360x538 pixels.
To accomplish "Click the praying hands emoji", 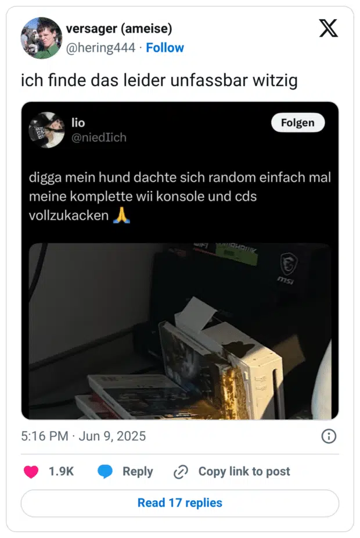I will coord(121,215).
